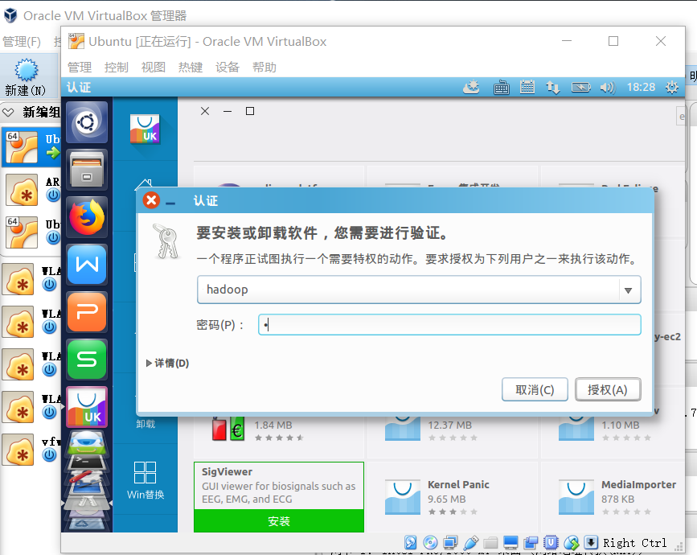This screenshot has height=555, width=697.
Task: Click 取消(C) cancel button
Action: pos(535,389)
